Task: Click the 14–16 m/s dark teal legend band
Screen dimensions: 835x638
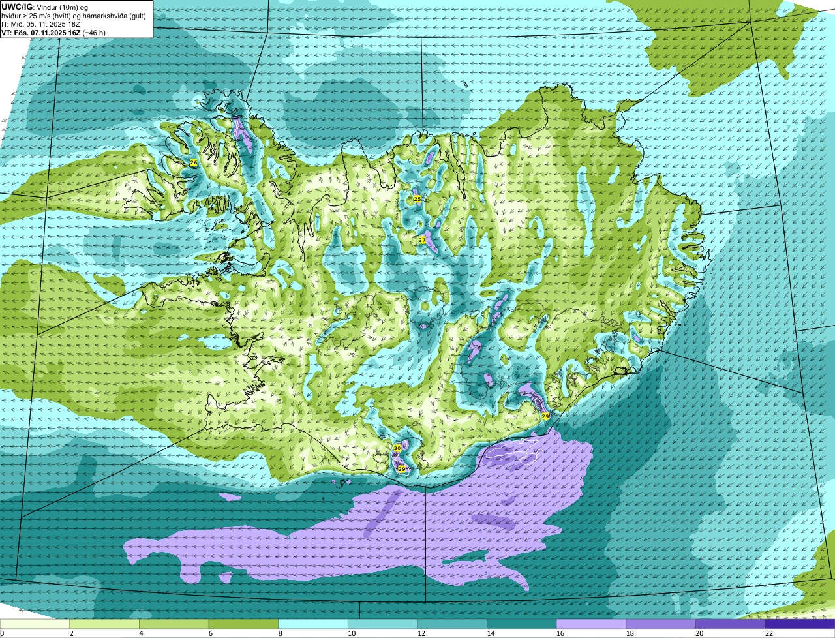Action: pos(522,624)
